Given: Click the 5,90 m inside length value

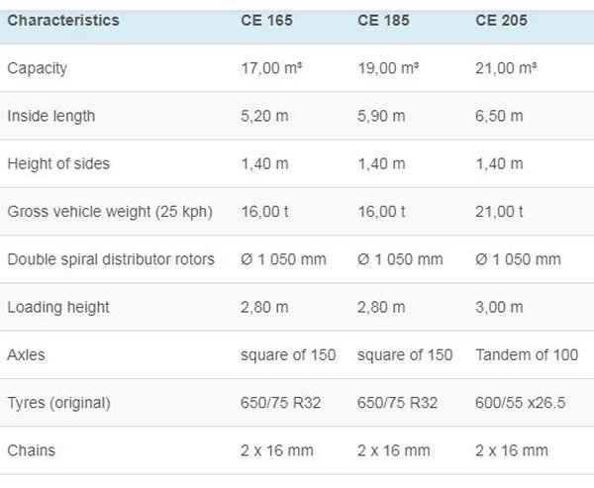Looking at the screenshot, I should point(381,116).
